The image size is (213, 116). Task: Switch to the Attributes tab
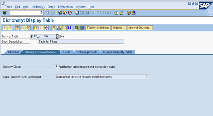[x=13, y=52]
